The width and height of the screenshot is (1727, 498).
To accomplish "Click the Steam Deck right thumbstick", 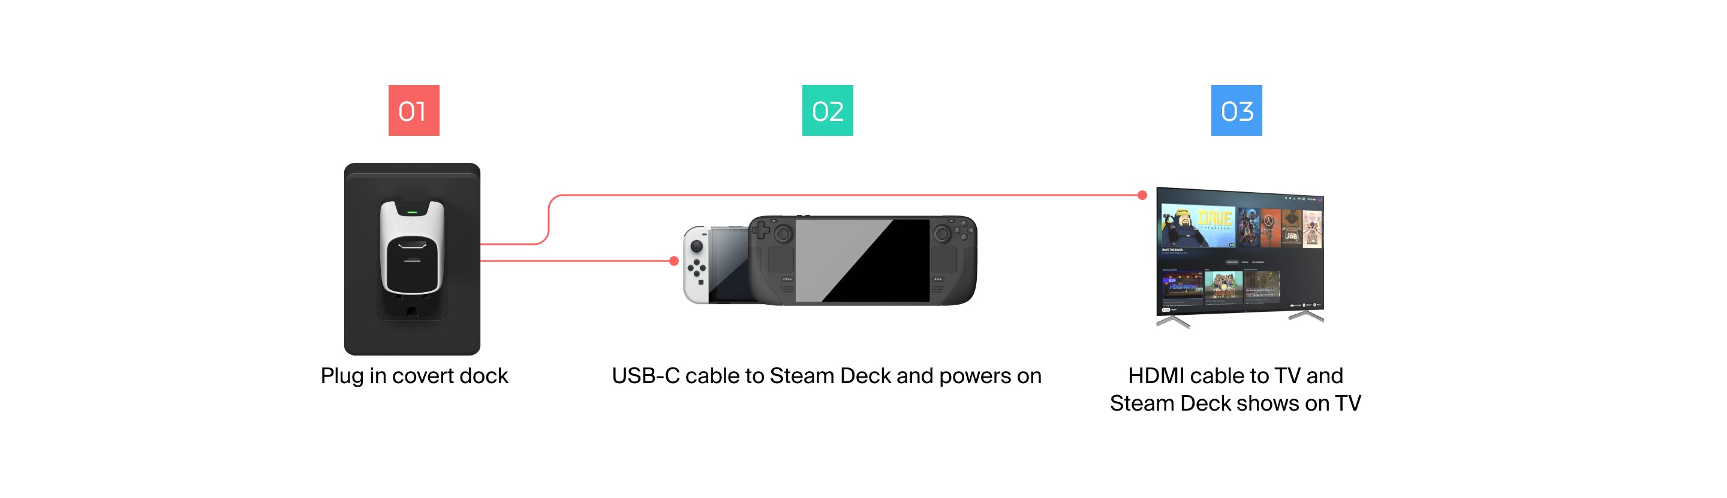I will pos(942,233).
